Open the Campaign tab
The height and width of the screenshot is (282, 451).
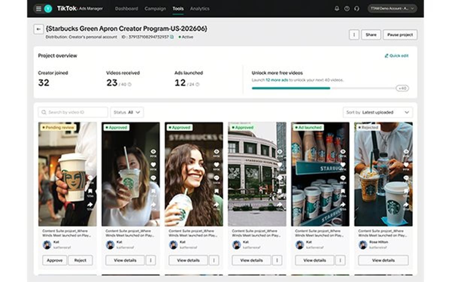155,9
